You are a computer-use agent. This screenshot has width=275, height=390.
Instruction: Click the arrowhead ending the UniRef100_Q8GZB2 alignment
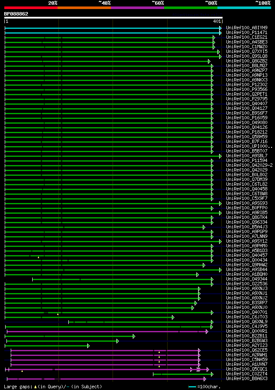point(209,61)
